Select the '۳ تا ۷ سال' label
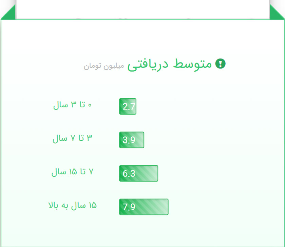 pos(72,138)
